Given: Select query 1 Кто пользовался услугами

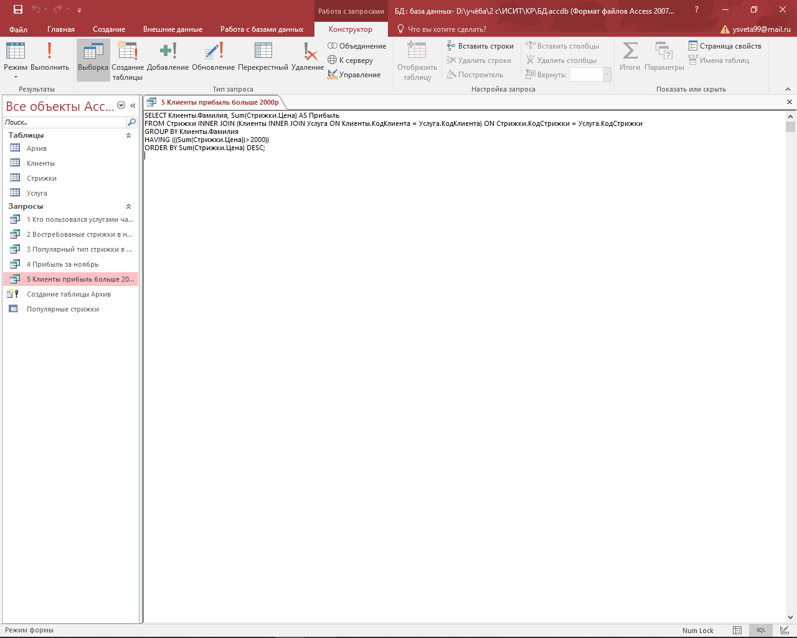Looking at the screenshot, I should [x=70, y=219].
